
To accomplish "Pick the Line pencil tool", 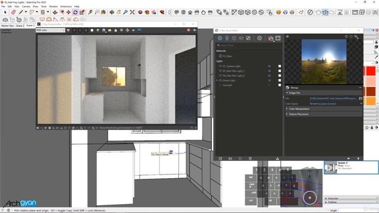I will (21, 12).
